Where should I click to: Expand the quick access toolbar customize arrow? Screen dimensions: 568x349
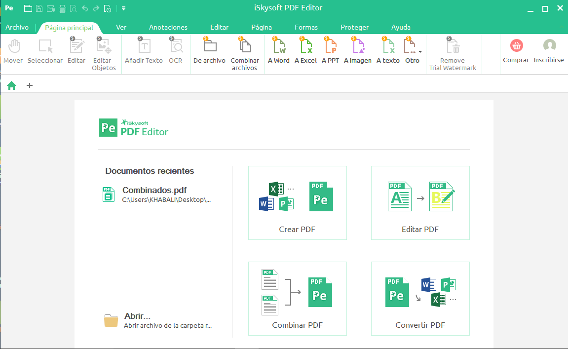coord(123,8)
